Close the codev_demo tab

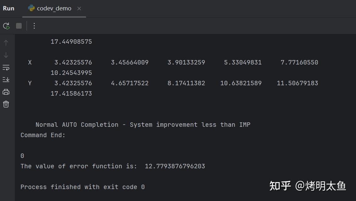[79, 8]
